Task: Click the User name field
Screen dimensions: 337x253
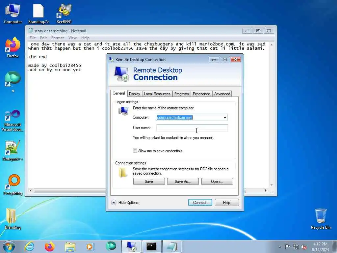Action: coord(192,128)
